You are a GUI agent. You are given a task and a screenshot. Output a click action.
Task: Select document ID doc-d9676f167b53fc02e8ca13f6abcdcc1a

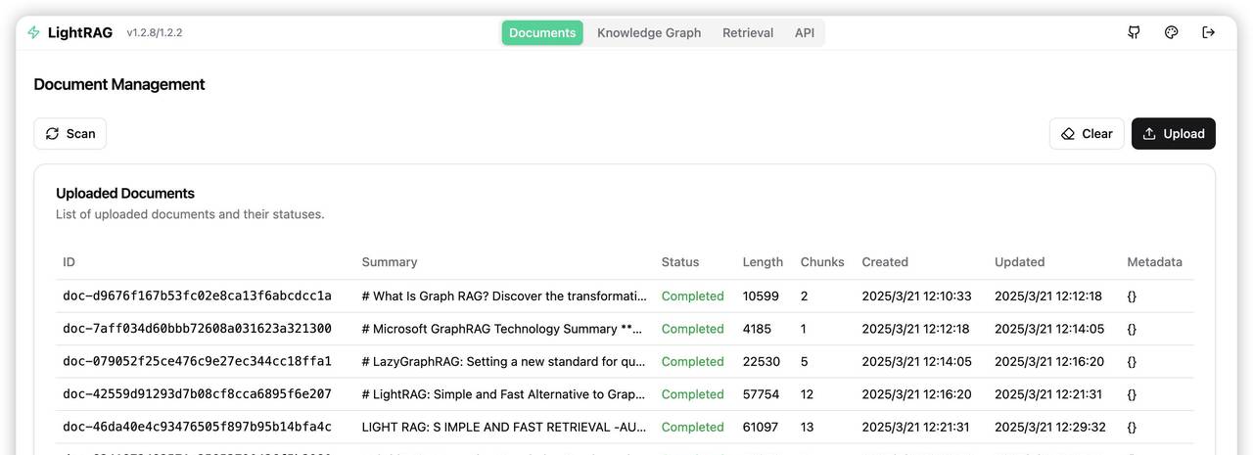tap(197, 296)
